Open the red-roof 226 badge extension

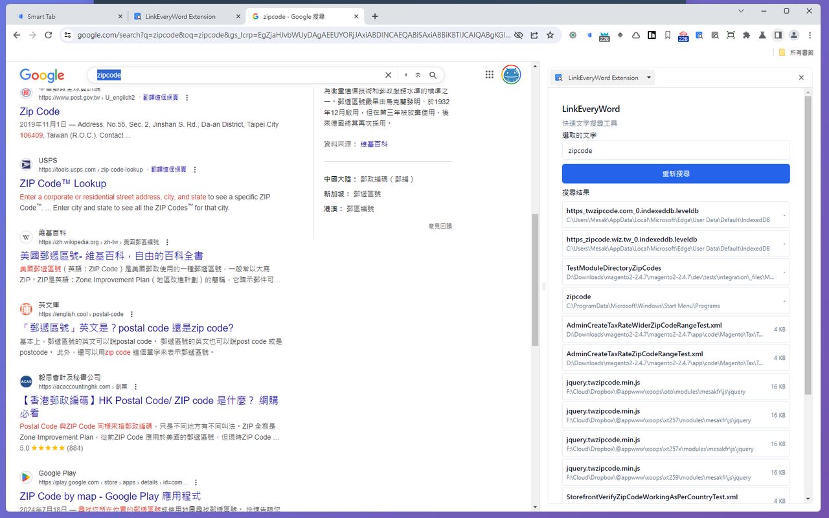click(x=683, y=36)
